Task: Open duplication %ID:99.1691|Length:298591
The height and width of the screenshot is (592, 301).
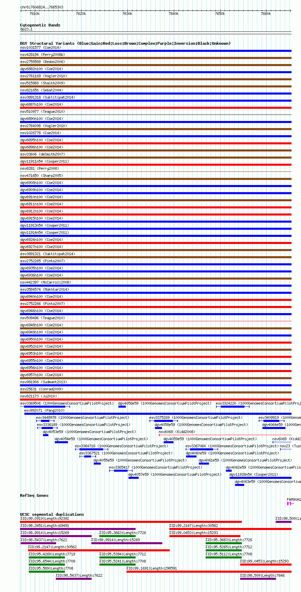Action: tap(152, 568)
